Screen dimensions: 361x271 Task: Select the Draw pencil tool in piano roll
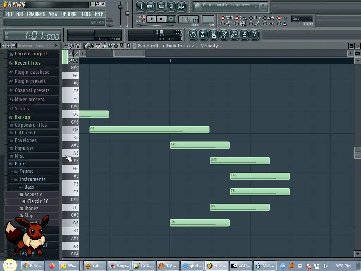(86, 46)
